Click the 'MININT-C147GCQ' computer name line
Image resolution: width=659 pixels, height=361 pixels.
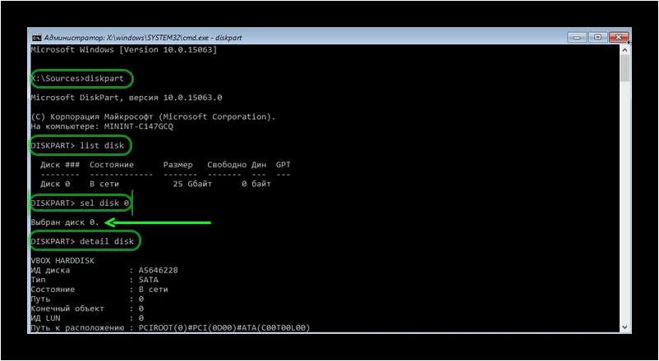[102, 126]
